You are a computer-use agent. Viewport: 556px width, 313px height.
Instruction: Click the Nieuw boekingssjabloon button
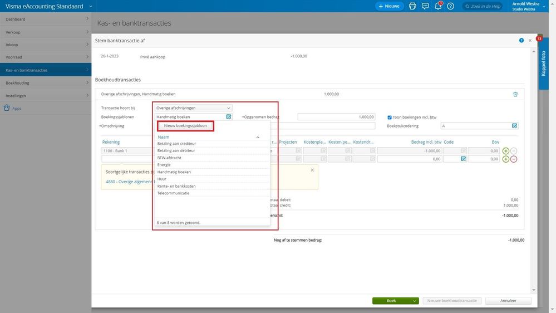185,126
